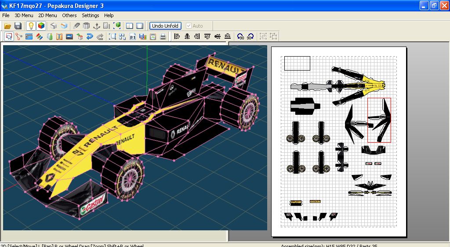Click the P.1 page number icon
Screen dimensions: 450x247
point(133,36)
